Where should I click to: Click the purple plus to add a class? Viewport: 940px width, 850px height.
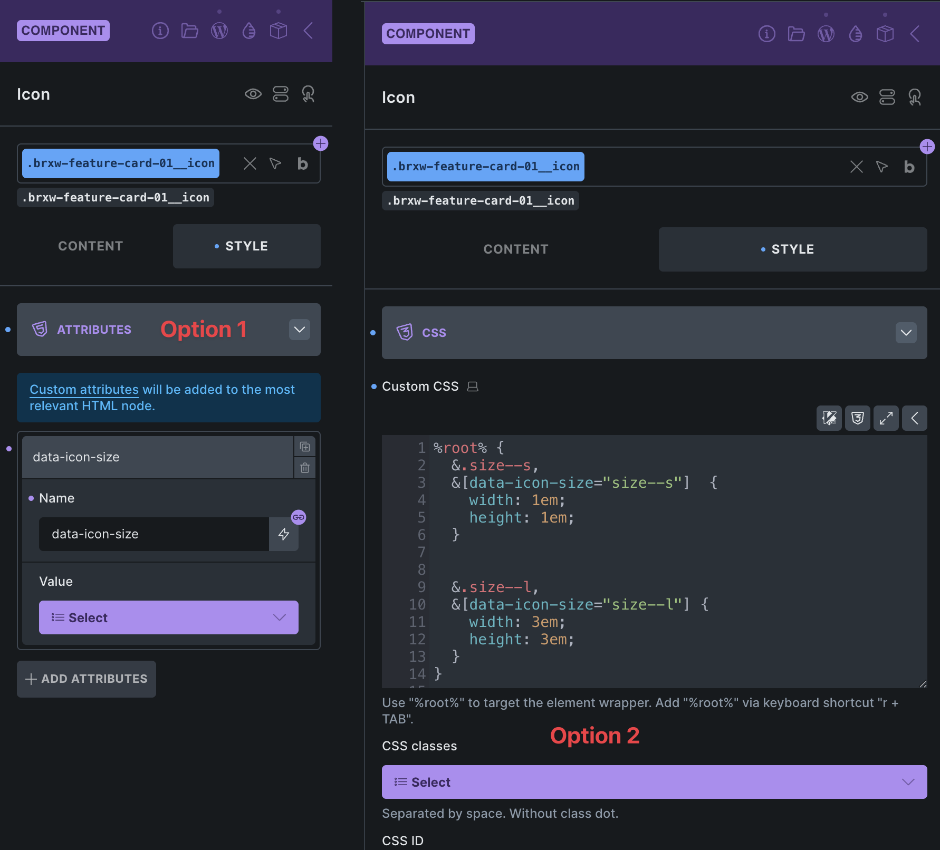click(x=321, y=143)
